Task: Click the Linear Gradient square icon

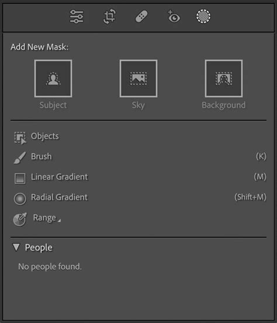Action: 20,178
